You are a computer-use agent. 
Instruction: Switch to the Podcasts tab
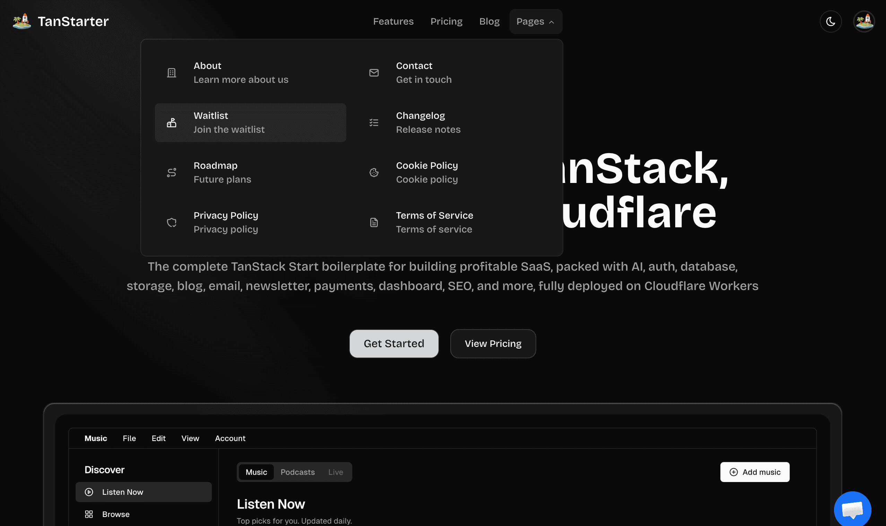[297, 472]
